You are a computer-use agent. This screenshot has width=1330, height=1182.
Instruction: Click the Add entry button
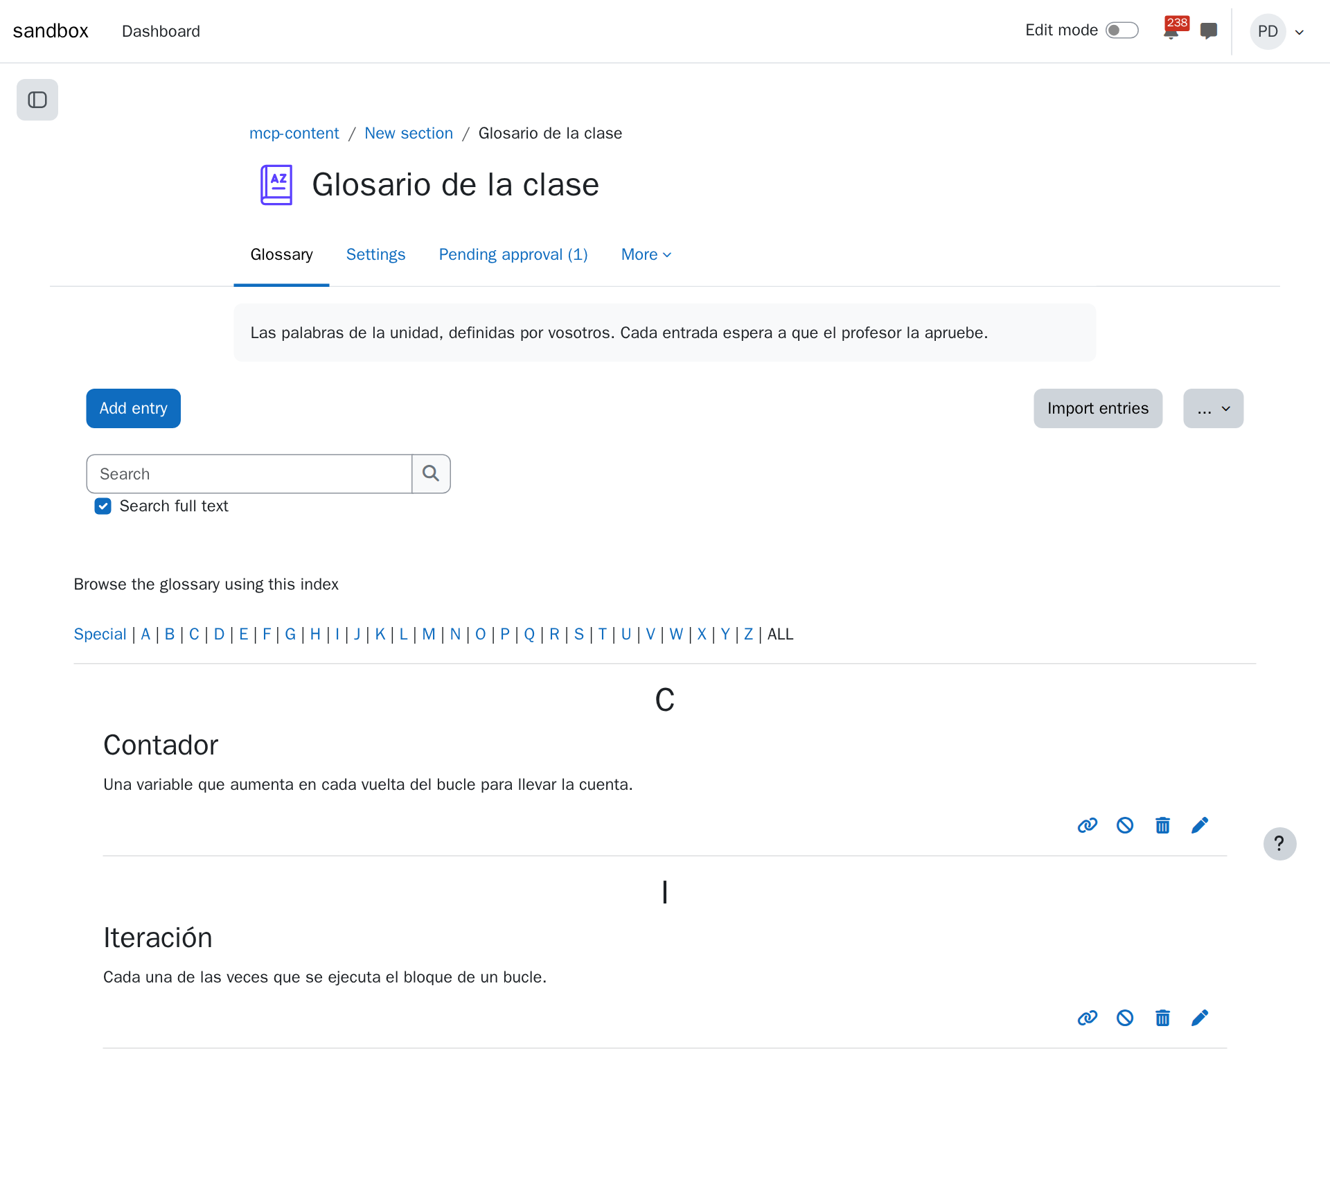(x=133, y=409)
